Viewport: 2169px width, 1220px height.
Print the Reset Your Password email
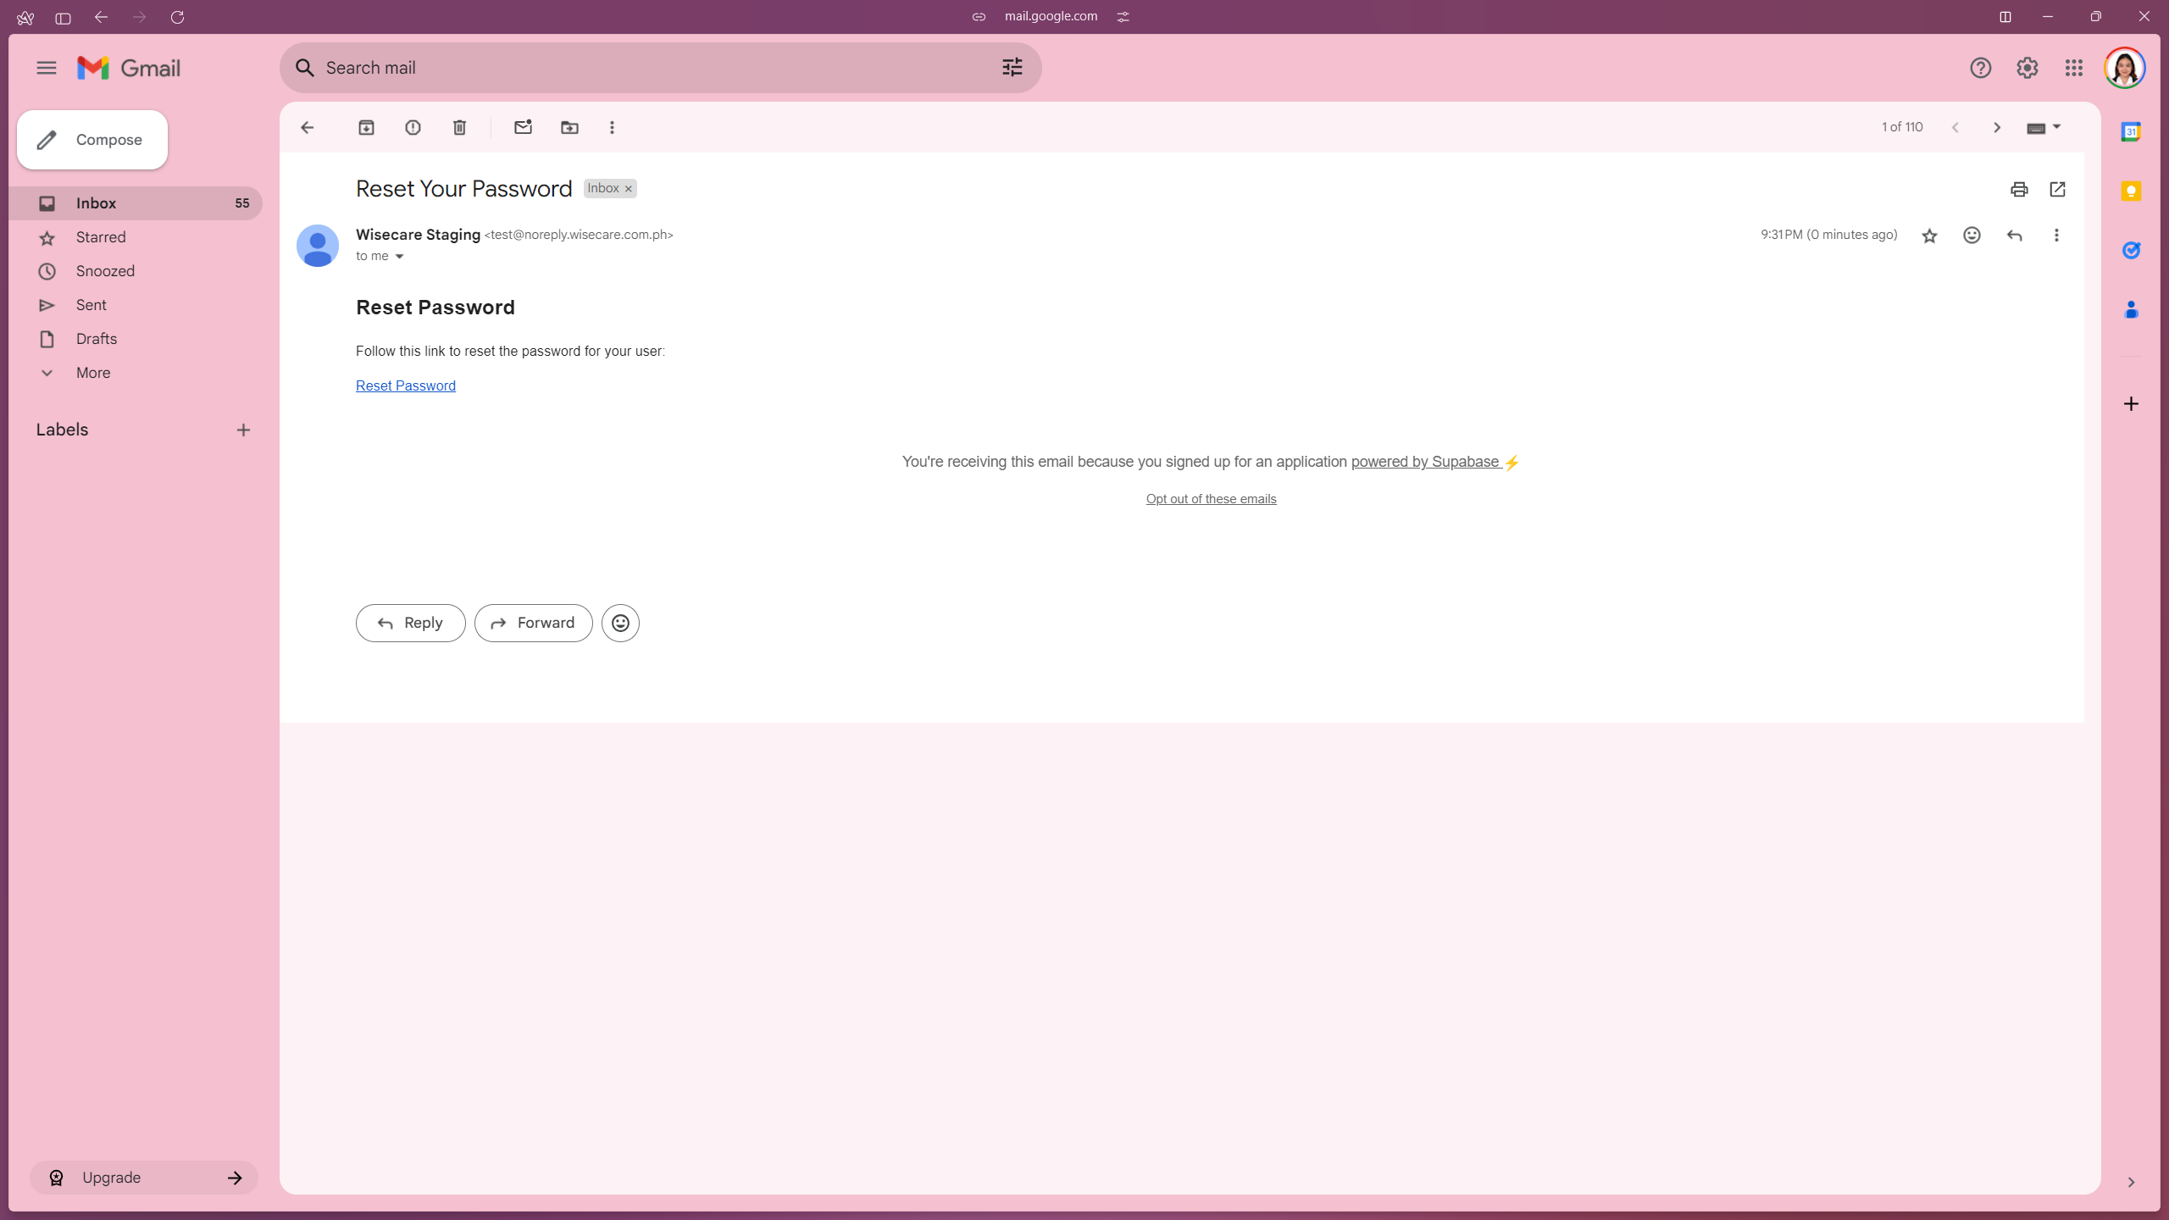click(2019, 189)
